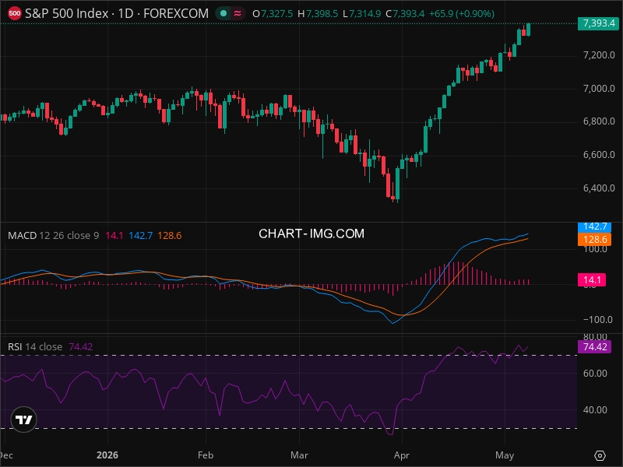This screenshot has height=467, width=623.
Task: Click the FOREXCOM source label
Action: [x=176, y=13]
